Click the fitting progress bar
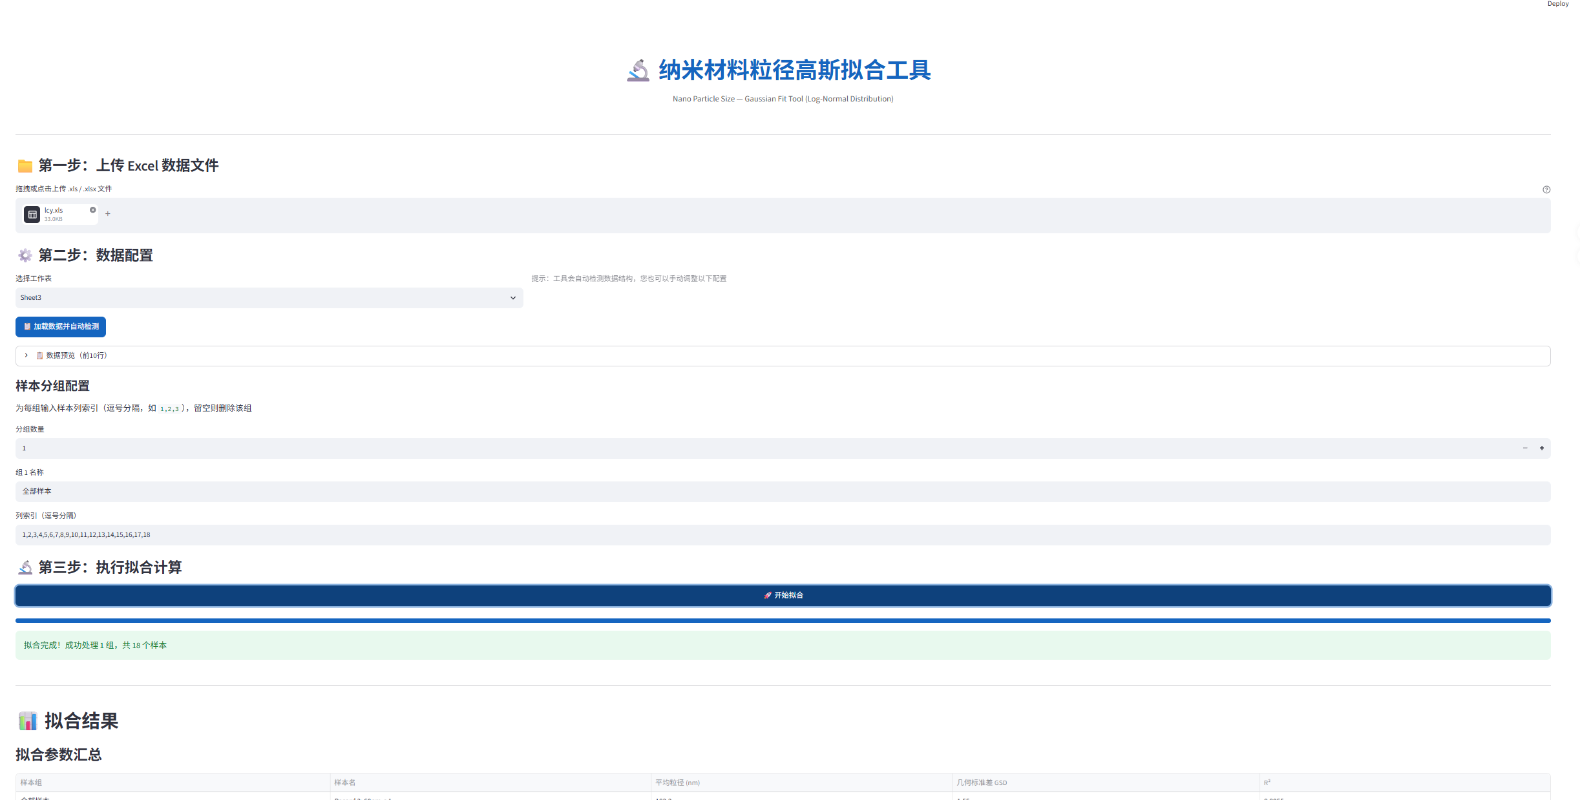Image resolution: width=1580 pixels, height=800 pixels. coord(783,621)
